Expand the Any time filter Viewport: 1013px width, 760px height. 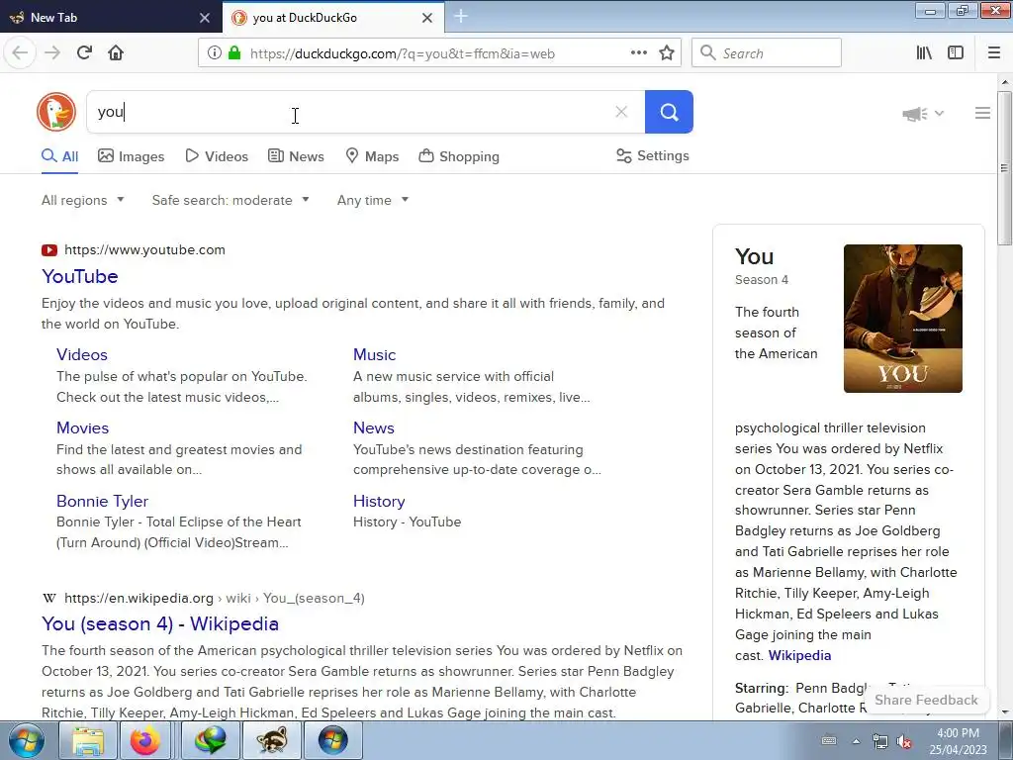373,200
